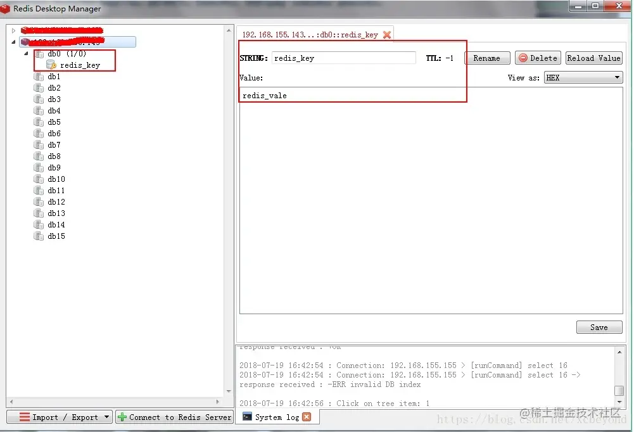Viewport: 634px width, 432px height.
Task: Click the db15 database icon
Action: 39,236
